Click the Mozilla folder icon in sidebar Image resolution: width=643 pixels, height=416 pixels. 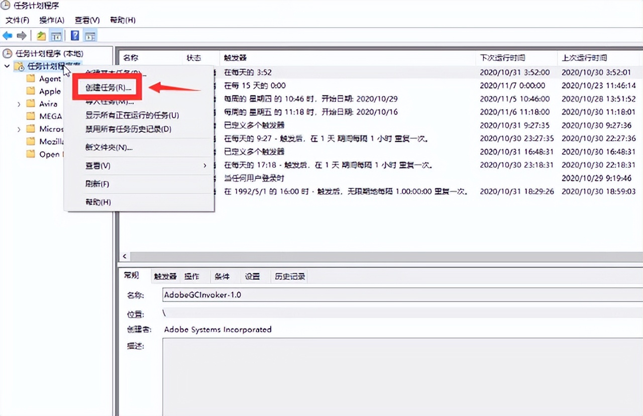(31, 141)
